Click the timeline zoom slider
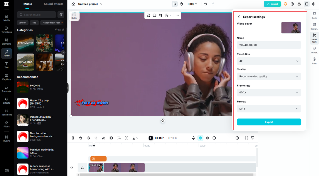The image size is (319, 176). pyautogui.click(x=226, y=138)
